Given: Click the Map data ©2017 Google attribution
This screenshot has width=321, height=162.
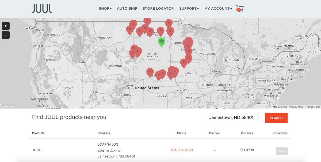Looking at the screenshot, I should click(x=289, y=107).
